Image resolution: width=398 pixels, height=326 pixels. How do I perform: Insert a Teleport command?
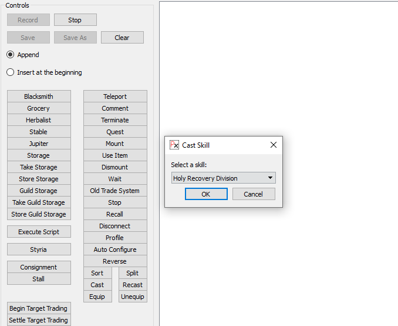pos(115,97)
